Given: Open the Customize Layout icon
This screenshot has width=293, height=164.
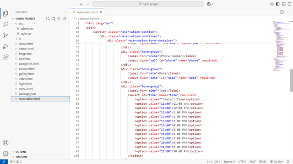Looking at the screenshot, I should tap(272, 4).
